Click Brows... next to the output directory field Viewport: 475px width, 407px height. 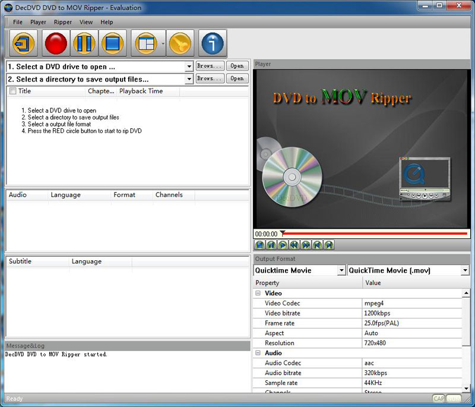210,78
